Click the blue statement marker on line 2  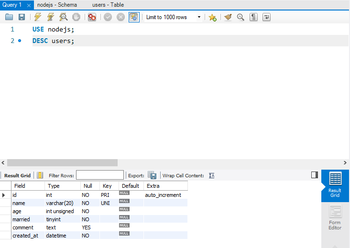pos(20,41)
